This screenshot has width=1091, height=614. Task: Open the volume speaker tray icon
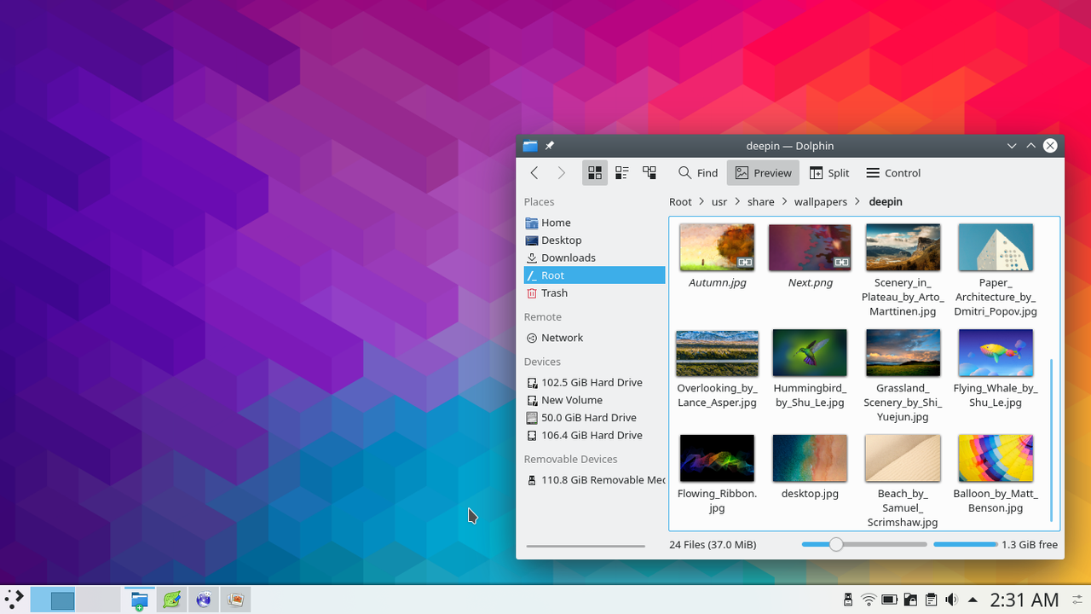pos(951,600)
